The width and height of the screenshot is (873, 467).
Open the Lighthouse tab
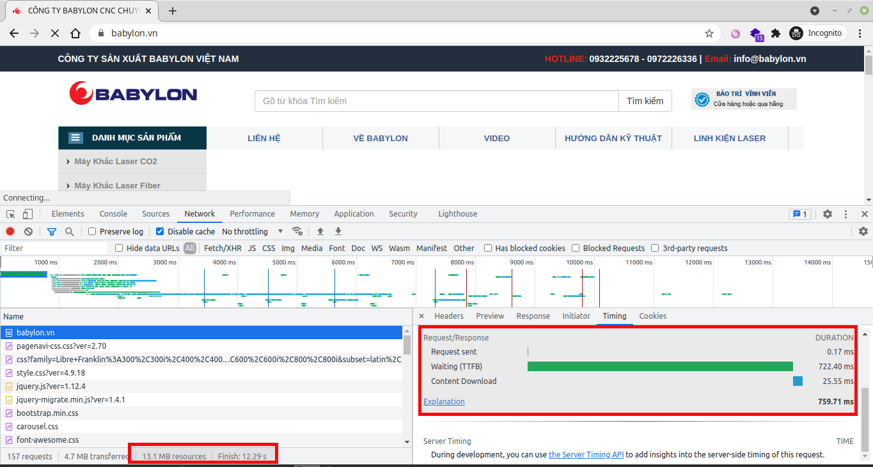pos(458,214)
